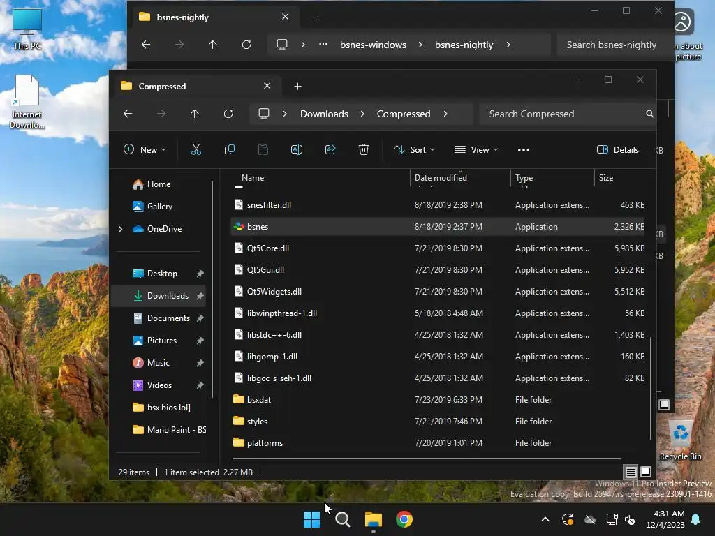This screenshot has height=536, width=715.
Task: Click Downloads in the address bar breadcrumb
Action: pyautogui.click(x=324, y=114)
